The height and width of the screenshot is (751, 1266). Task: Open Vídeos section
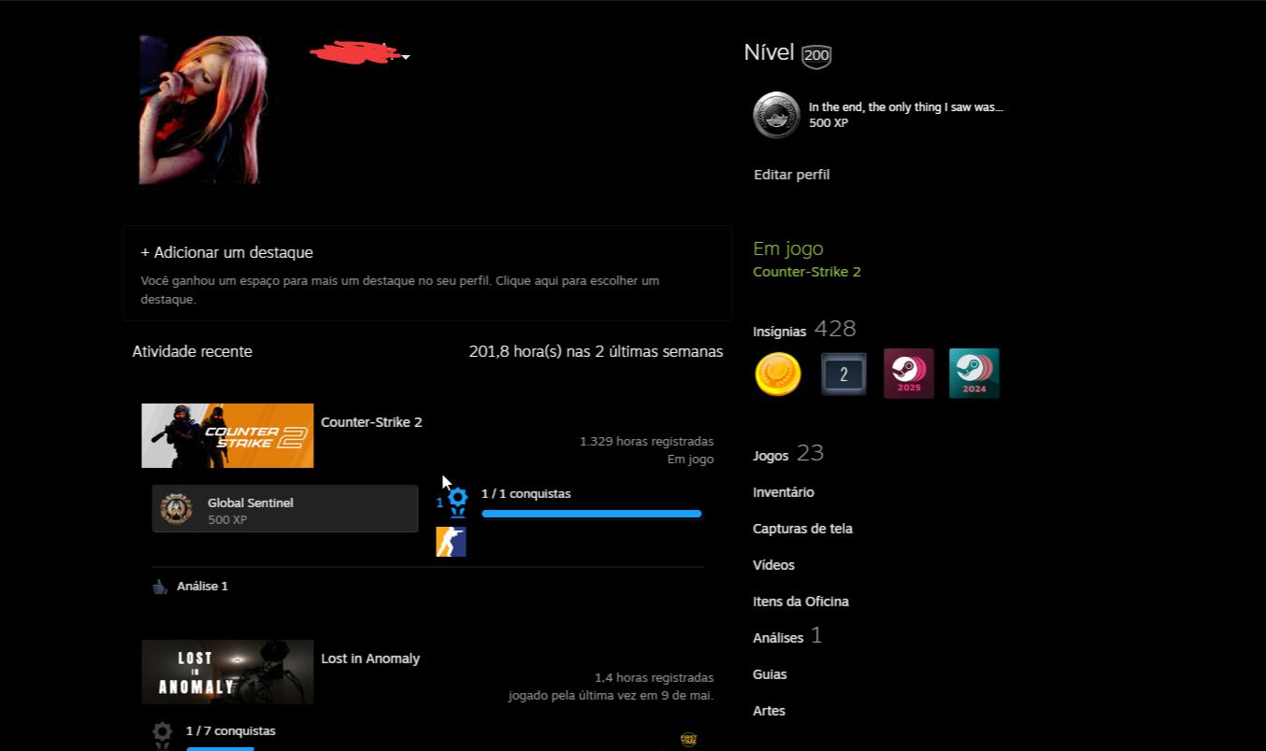click(773, 565)
